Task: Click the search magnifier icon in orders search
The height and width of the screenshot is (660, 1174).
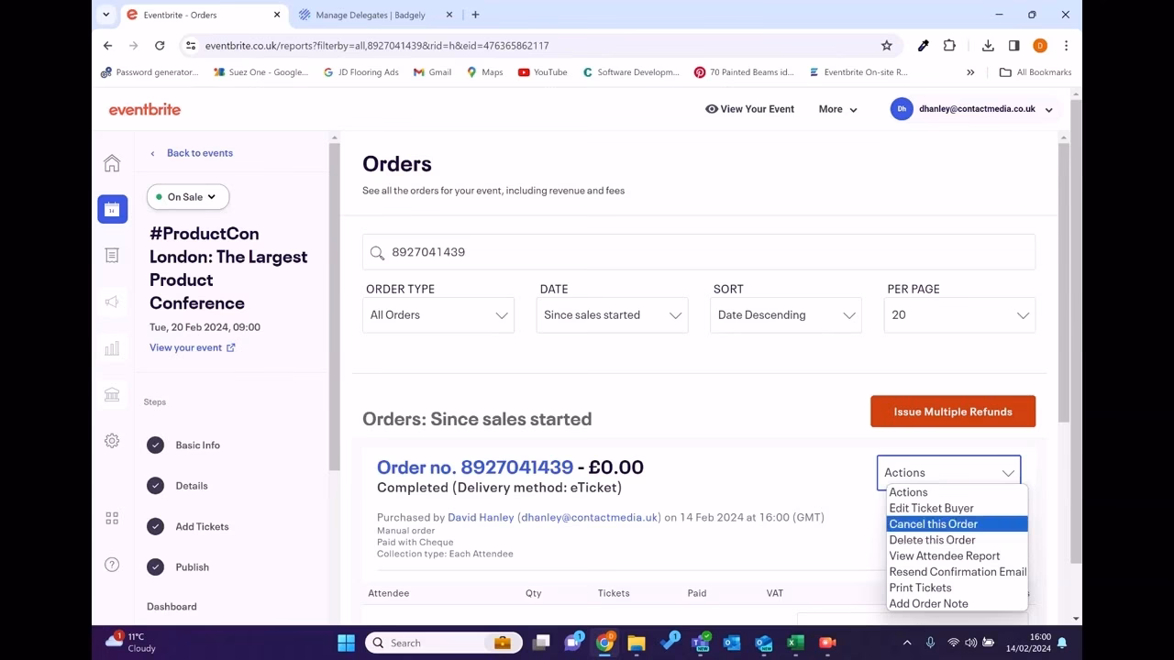Action: click(377, 252)
